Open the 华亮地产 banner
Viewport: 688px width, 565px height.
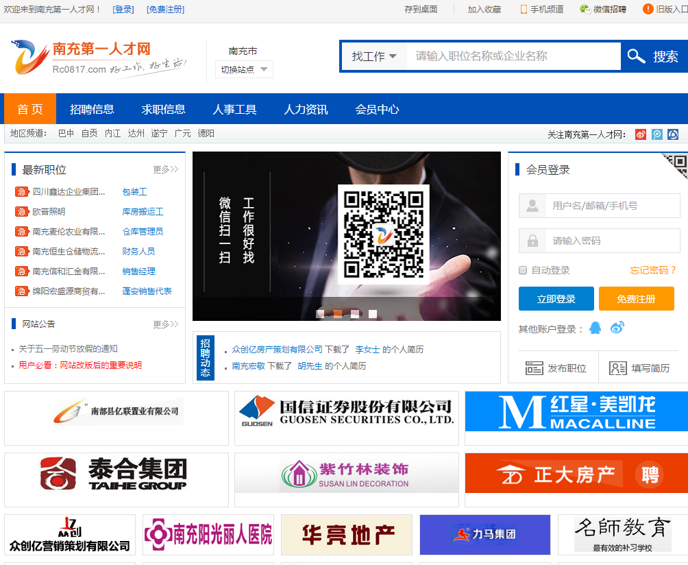click(x=347, y=535)
